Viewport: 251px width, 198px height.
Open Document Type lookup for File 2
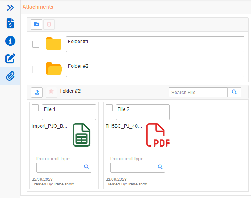tap(160, 167)
